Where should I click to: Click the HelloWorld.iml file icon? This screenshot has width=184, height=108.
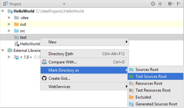17,44
